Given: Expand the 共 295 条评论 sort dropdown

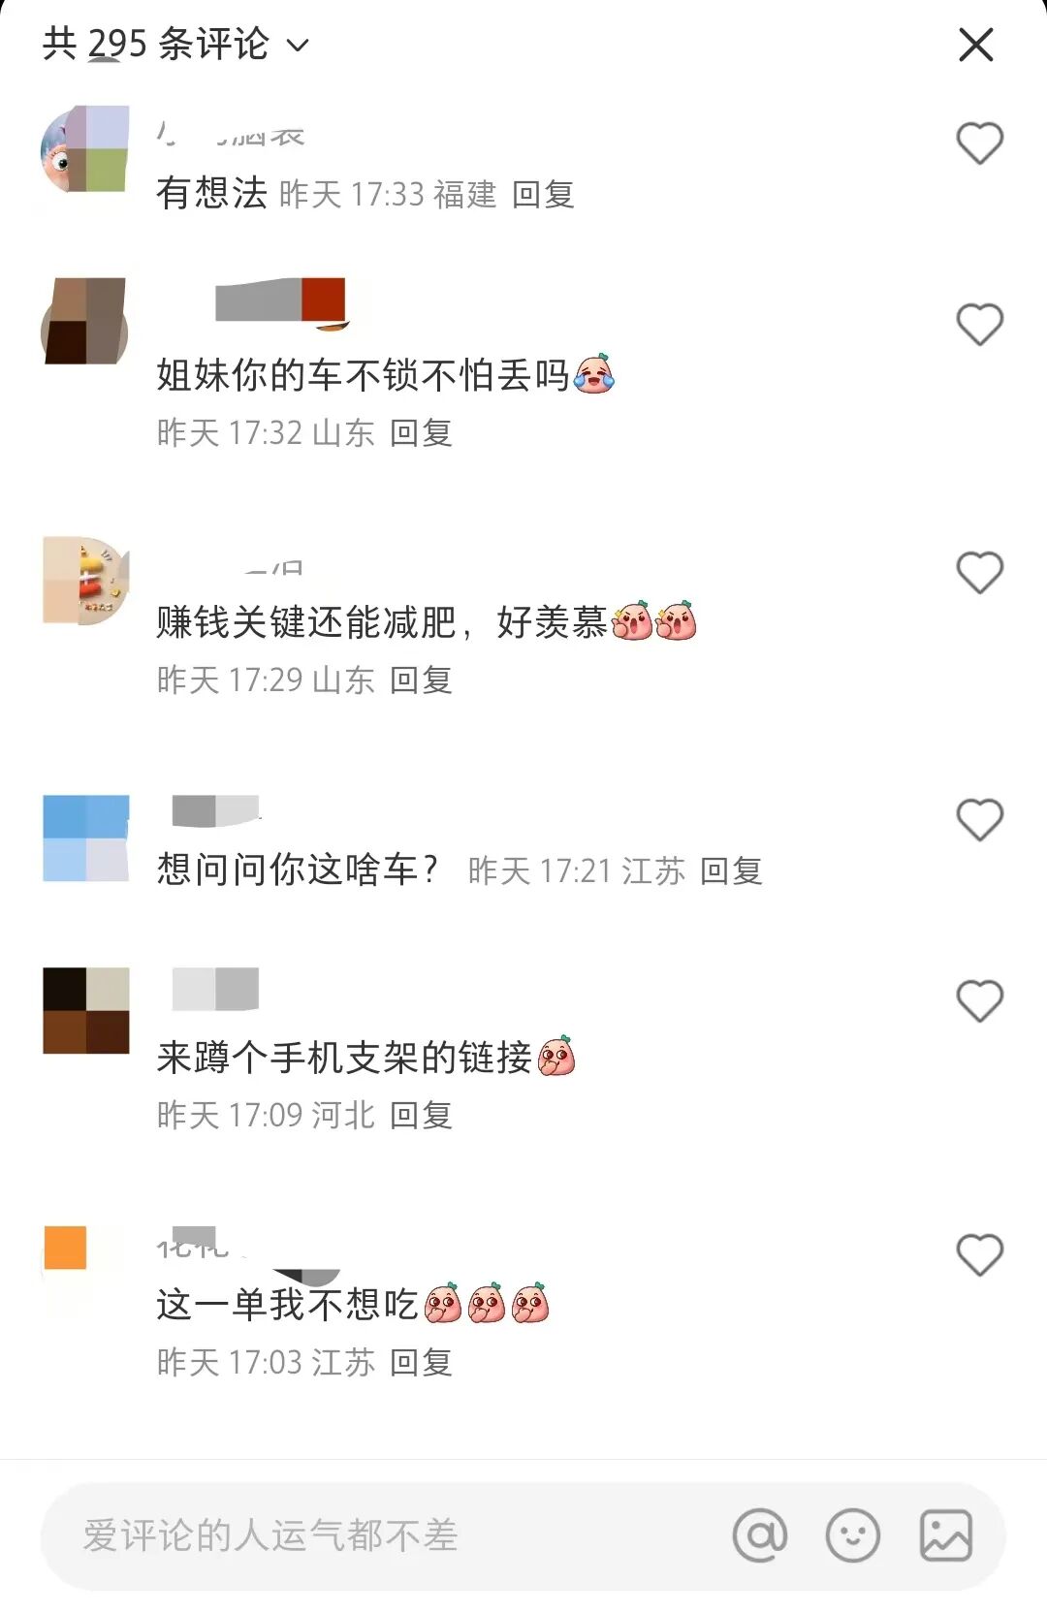Looking at the screenshot, I should 175,44.
